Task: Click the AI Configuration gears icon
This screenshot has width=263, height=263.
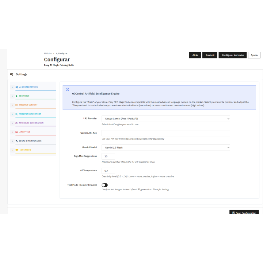Action: pos(16,87)
